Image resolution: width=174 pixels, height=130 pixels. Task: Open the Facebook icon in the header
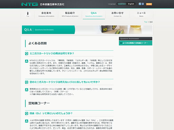(x=143, y=4)
